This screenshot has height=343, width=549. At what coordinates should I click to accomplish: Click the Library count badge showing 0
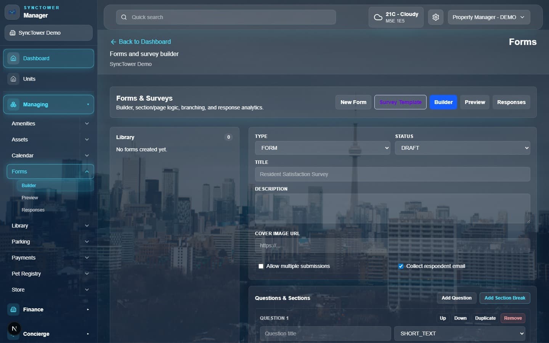pyautogui.click(x=228, y=137)
